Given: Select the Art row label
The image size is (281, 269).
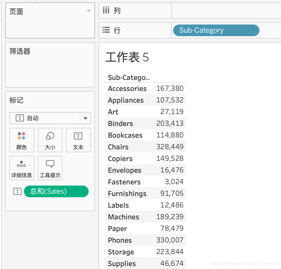Looking at the screenshot, I should (x=113, y=112).
